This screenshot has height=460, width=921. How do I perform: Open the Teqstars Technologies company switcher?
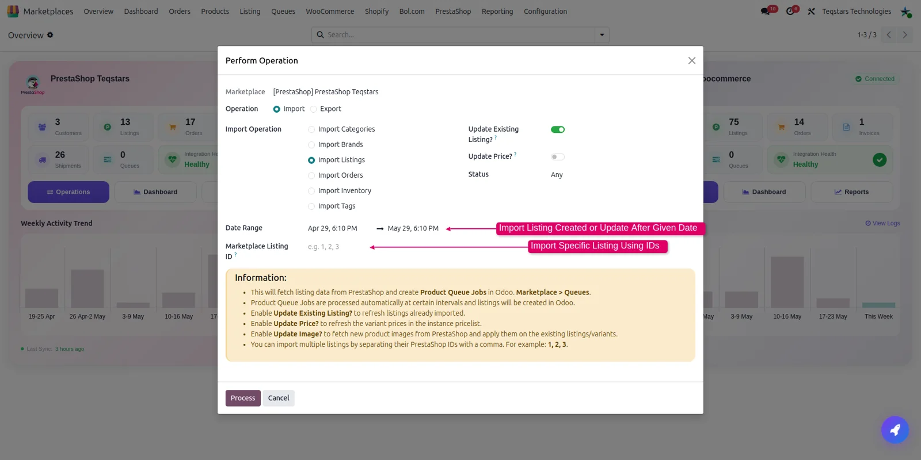point(857,11)
